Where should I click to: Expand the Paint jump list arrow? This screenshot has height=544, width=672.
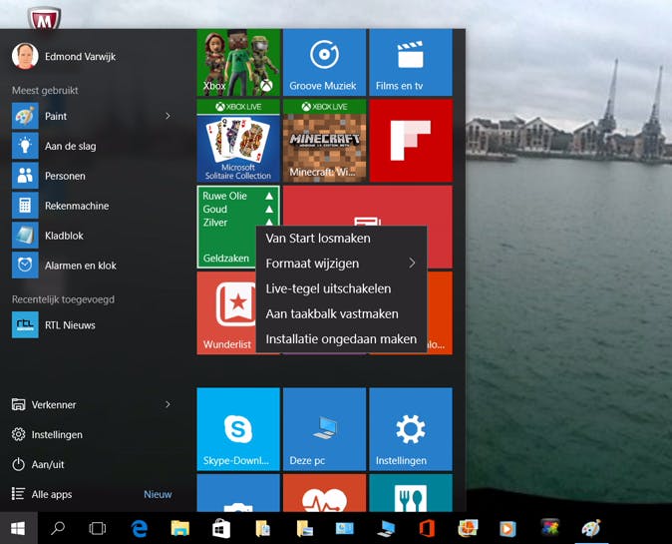(168, 116)
